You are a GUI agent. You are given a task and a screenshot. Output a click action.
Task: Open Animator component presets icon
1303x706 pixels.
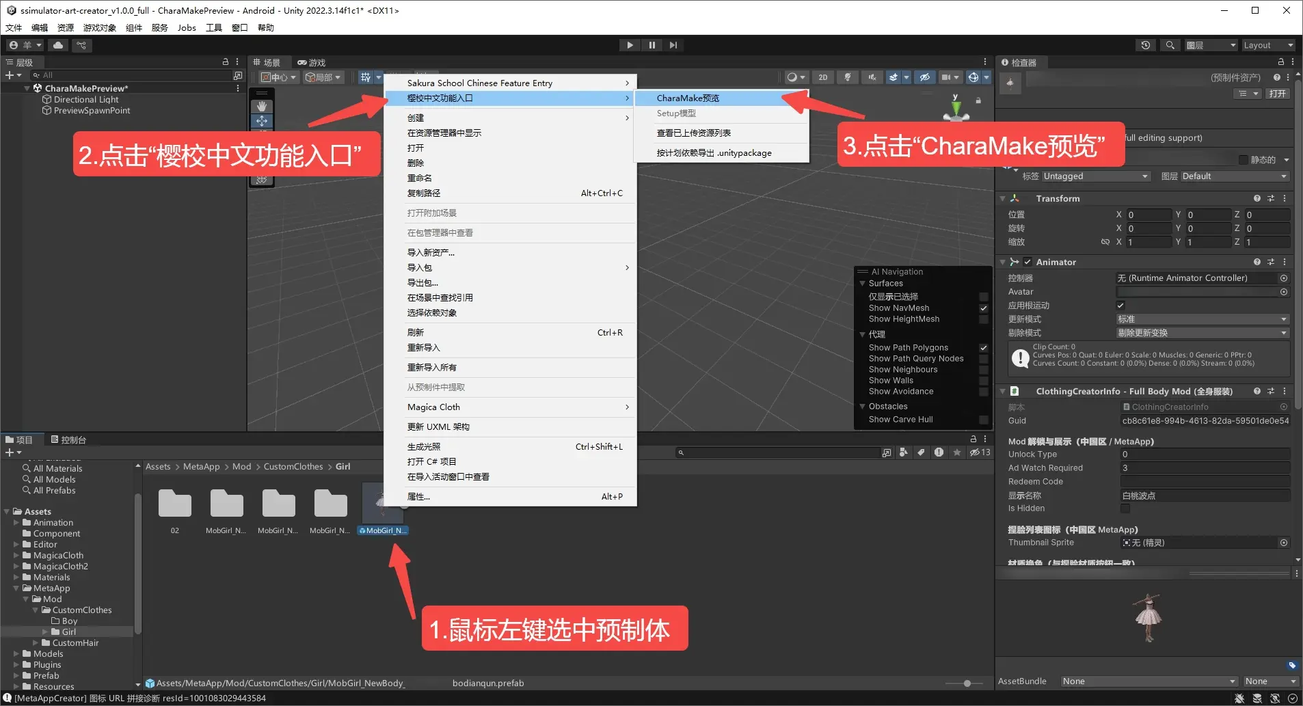pyautogui.click(x=1271, y=262)
